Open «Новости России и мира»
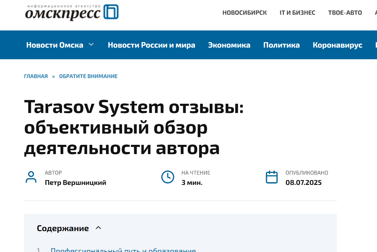 coord(151,45)
